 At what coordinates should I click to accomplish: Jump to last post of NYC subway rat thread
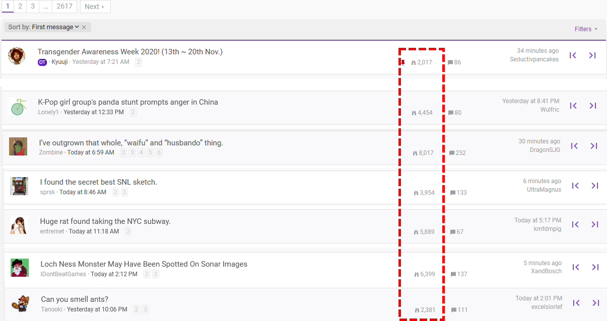click(595, 224)
